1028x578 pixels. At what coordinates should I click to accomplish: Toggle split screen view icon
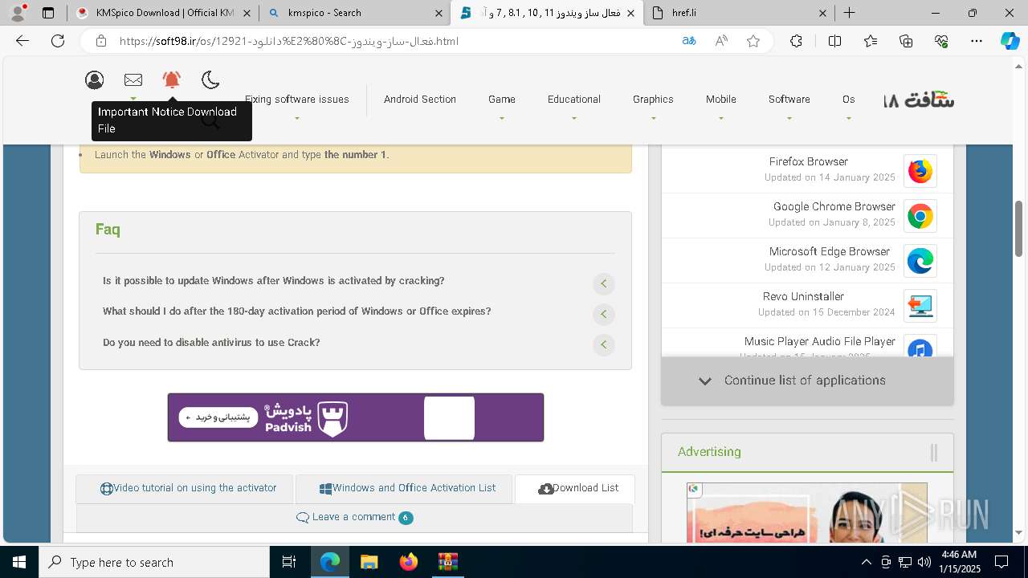[834, 41]
